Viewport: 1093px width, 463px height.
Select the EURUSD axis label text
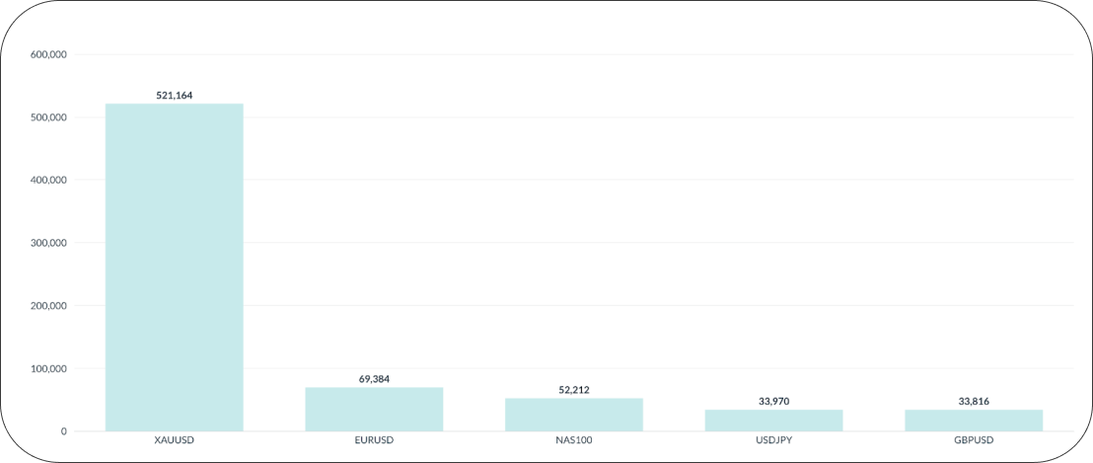tap(374, 440)
